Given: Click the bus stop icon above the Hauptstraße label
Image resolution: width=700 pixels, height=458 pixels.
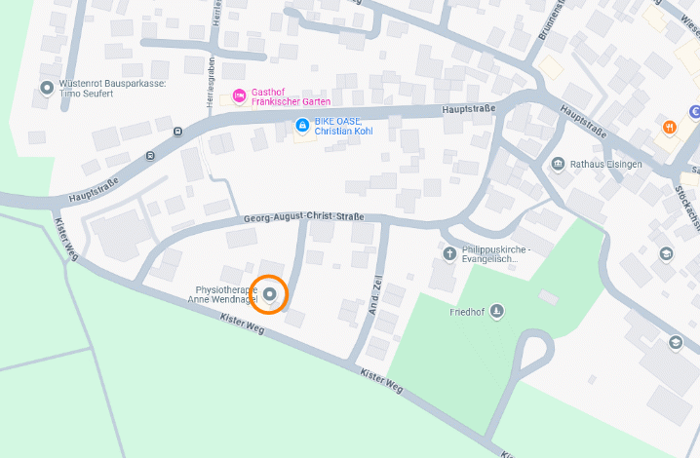Looking at the screenshot, I should [x=150, y=156].
